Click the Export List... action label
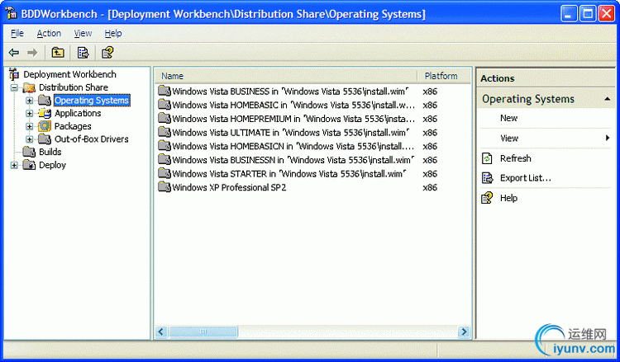 point(525,178)
